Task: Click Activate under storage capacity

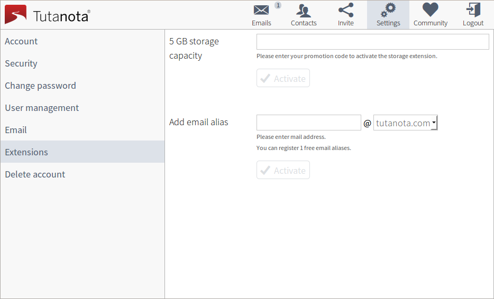Action: [x=283, y=78]
